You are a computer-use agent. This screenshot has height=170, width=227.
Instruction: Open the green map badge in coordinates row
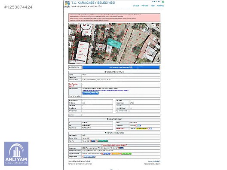pyautogui.click(x=126, y=154)
